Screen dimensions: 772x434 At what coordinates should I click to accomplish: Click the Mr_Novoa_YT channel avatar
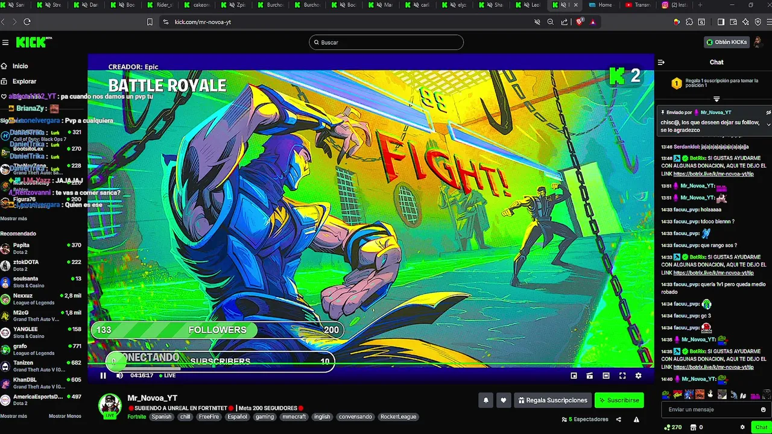[x=110, y=406]
